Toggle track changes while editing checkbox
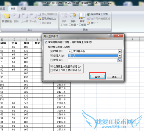 [x=46, y=42]
